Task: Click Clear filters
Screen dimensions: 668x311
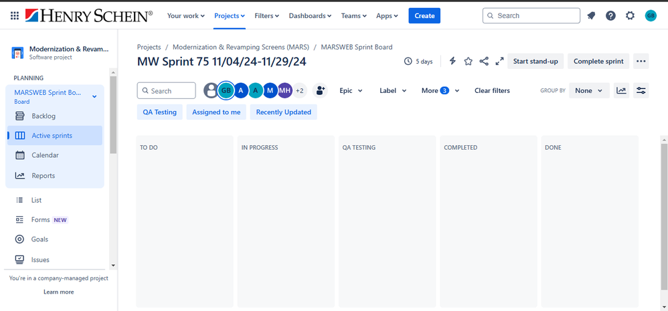Action: click(x=492, y=90)
